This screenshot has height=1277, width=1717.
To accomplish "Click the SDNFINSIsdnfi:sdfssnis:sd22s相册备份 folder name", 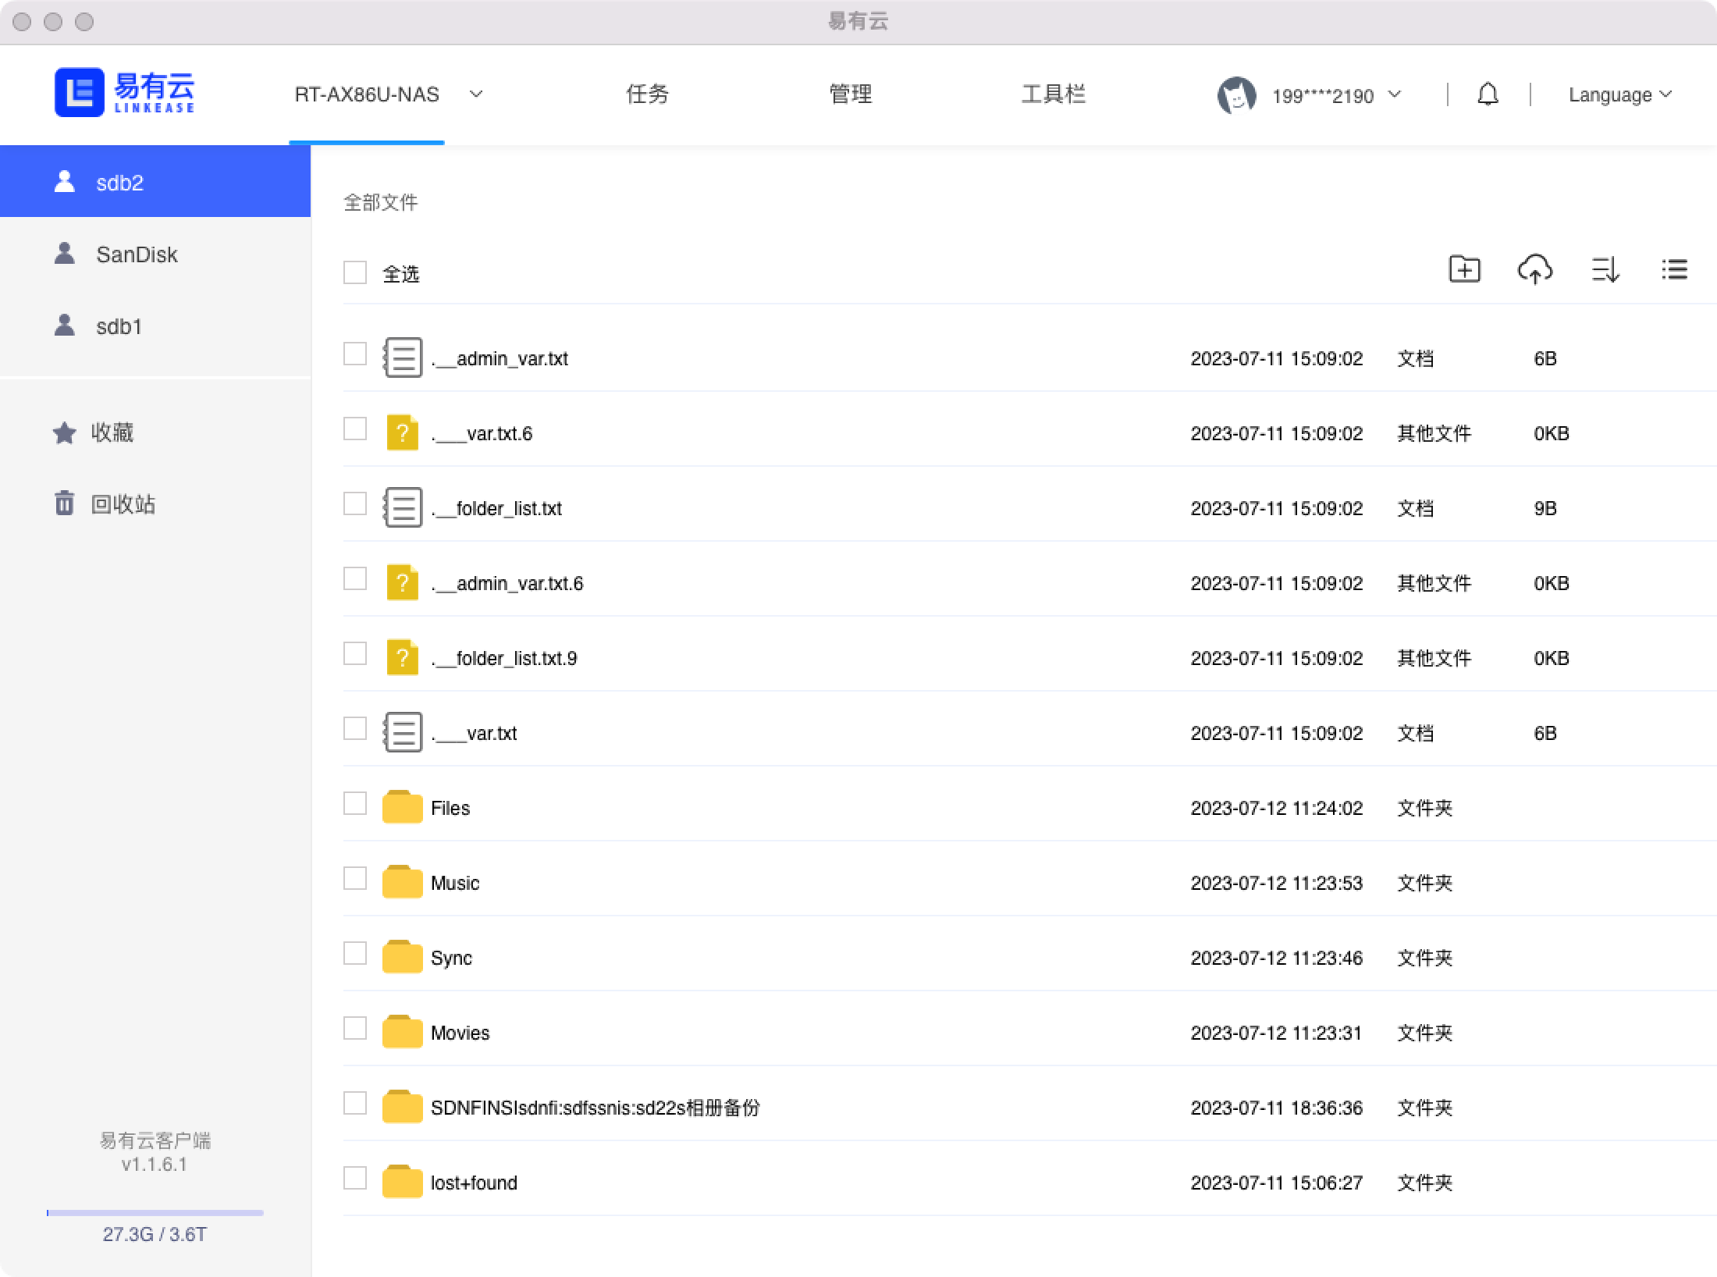I will click(595, 1108).
